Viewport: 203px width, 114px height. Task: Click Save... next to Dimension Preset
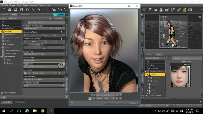[x=59, y=29]
